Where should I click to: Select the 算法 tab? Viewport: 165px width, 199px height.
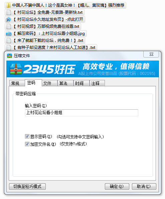point(65,83)
